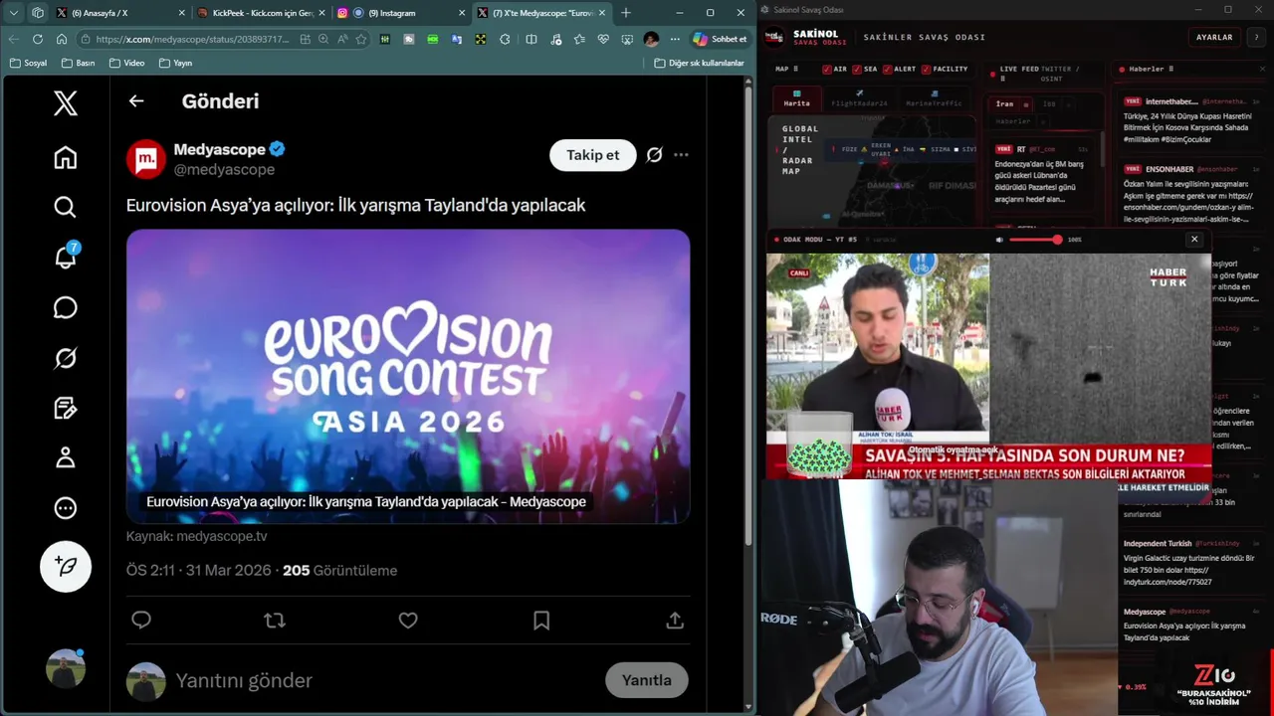Click the X logo in the sidebar

tap(66, 102)
